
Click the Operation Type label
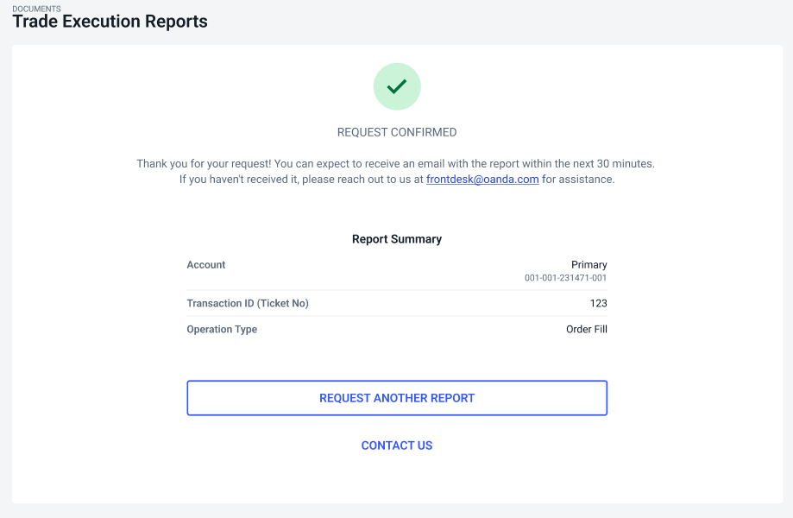222,329
